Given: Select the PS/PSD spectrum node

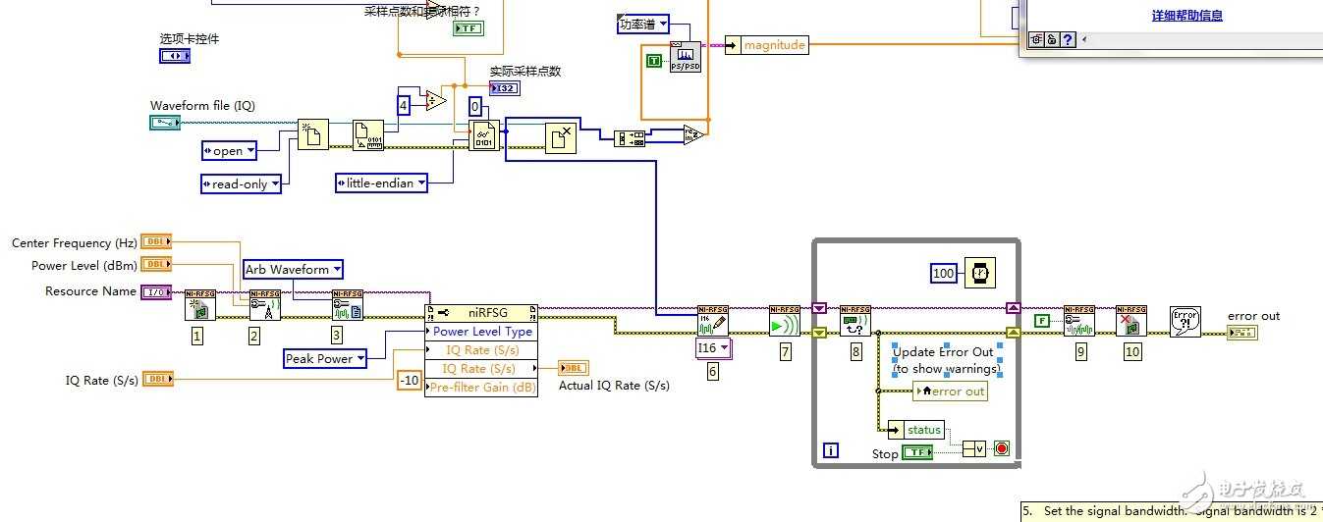Looking at the screenshot, I should point(686,59).
